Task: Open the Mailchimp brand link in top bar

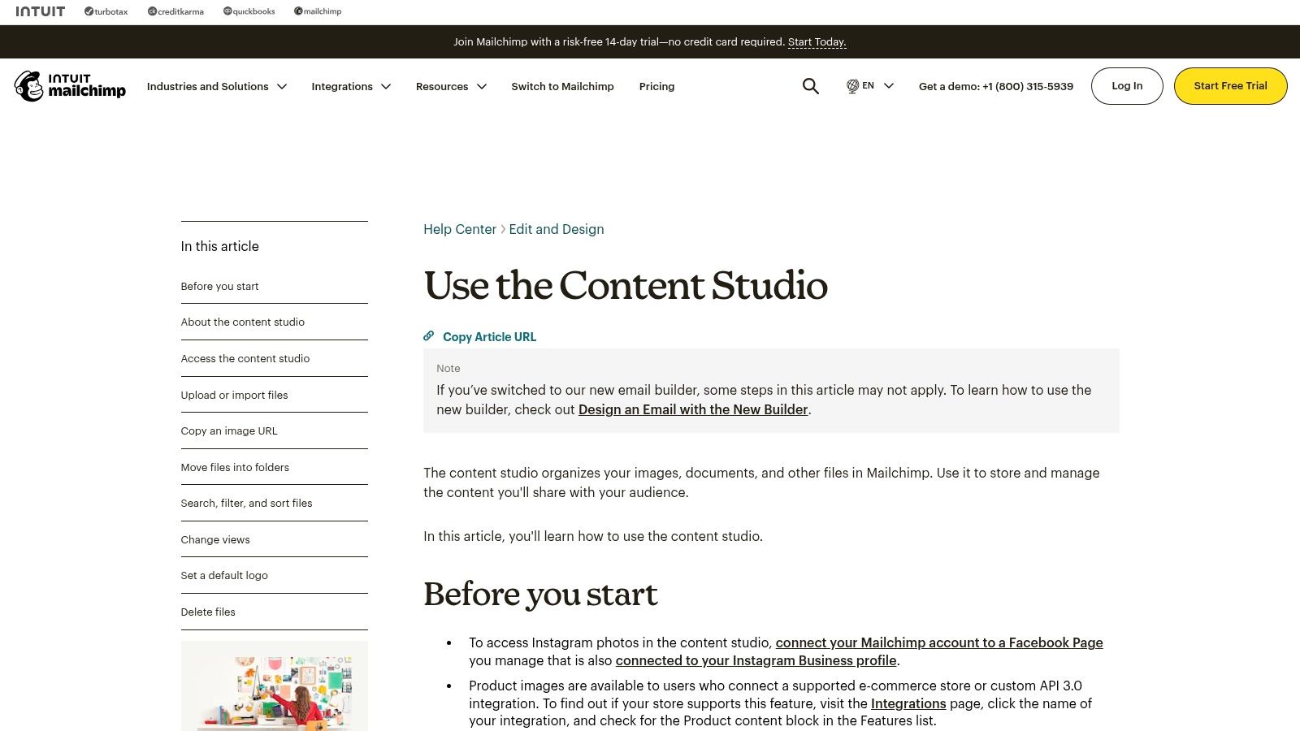Action: click(318, 11)
